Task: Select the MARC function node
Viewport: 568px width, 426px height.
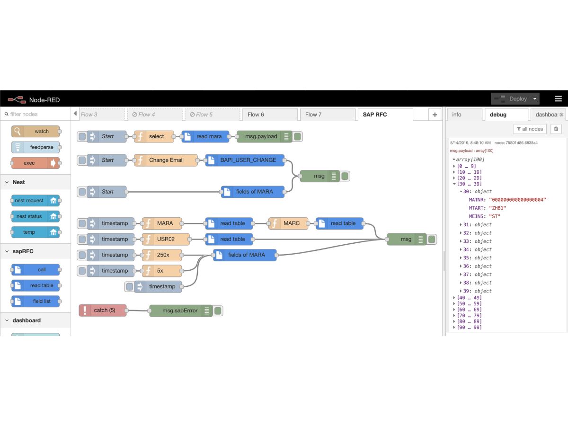Action: [x=288, y=223]
